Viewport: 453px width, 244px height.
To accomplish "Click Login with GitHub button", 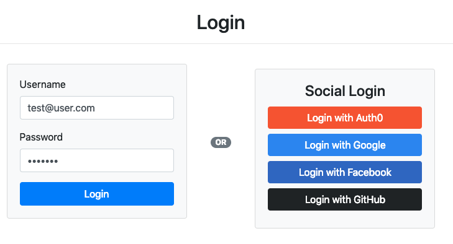I will 345,199.
